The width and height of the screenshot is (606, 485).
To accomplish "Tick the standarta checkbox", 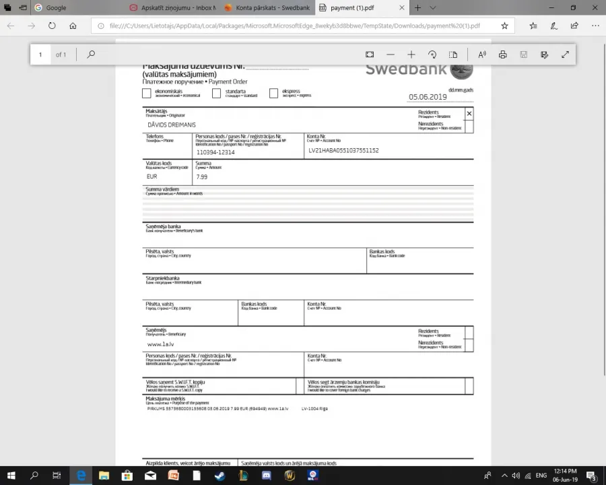I will click(x=216, y=93).
